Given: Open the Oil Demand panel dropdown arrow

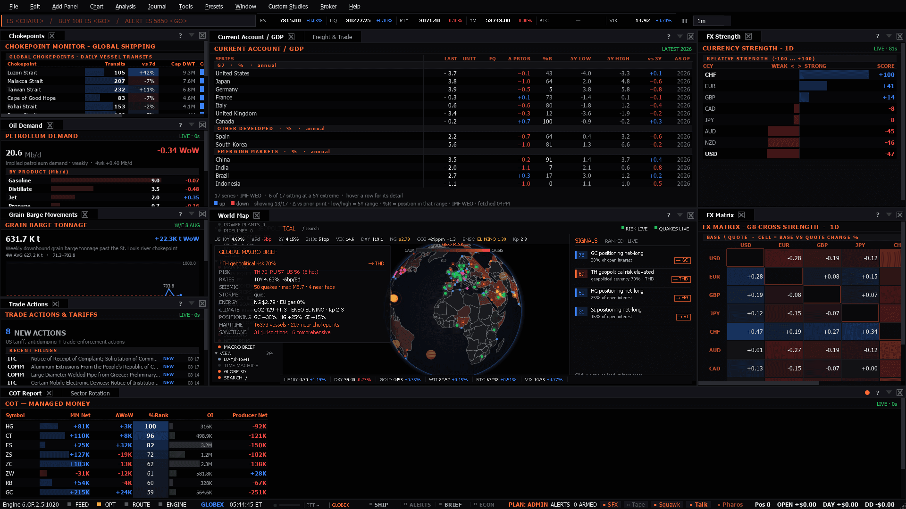Looking at the screenshot, I should click(x=192, y=125).
